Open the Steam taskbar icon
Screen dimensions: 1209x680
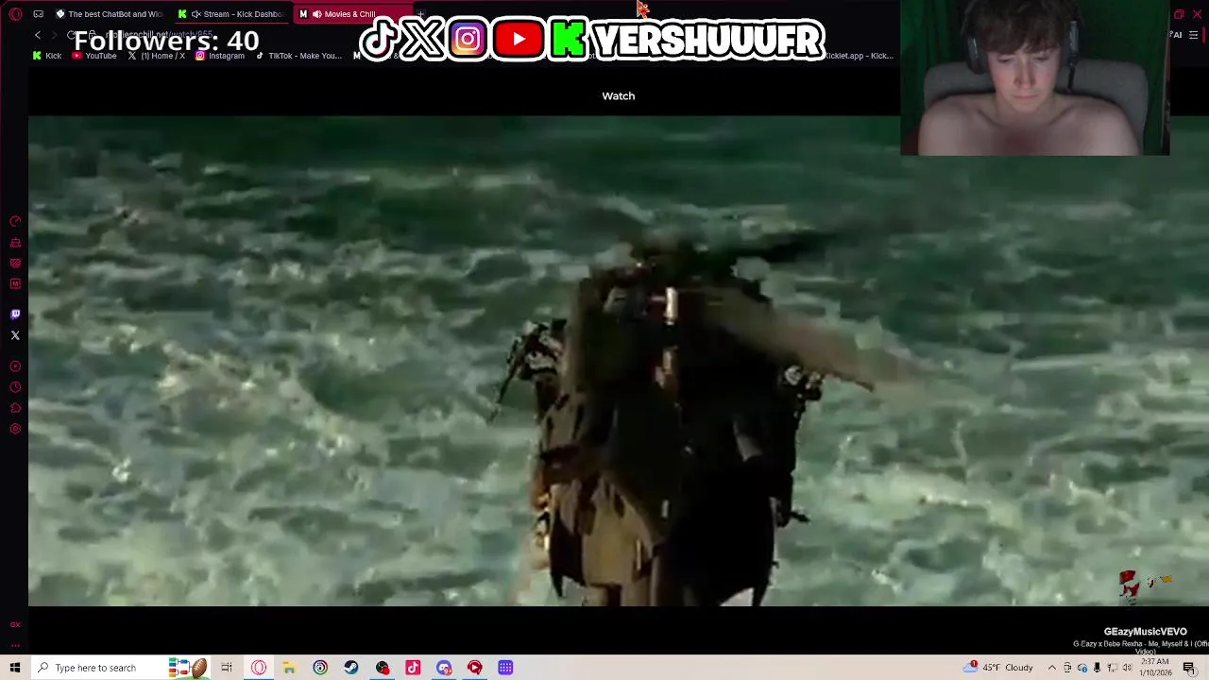(x=351, y=668)
